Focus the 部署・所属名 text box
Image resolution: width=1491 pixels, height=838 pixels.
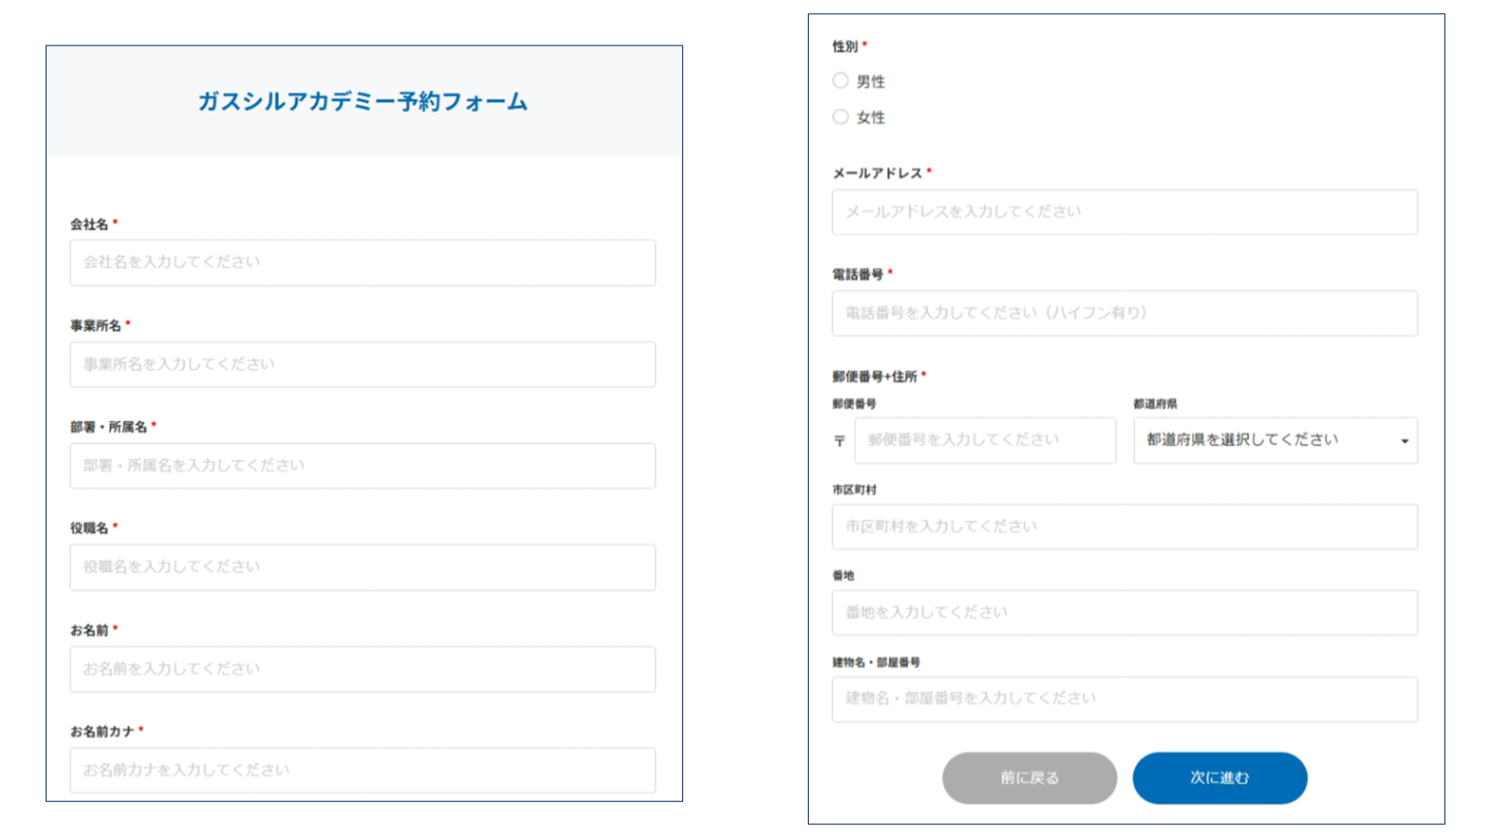coord(362,465)
